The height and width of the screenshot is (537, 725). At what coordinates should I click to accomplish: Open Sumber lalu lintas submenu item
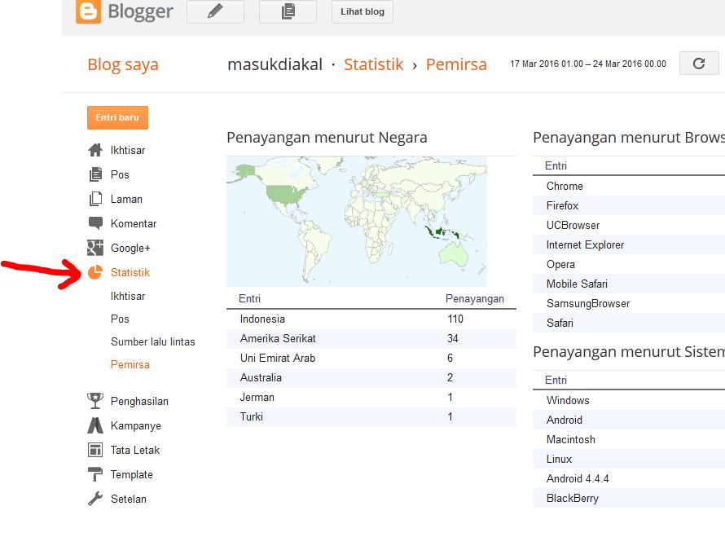click(153, 341)
